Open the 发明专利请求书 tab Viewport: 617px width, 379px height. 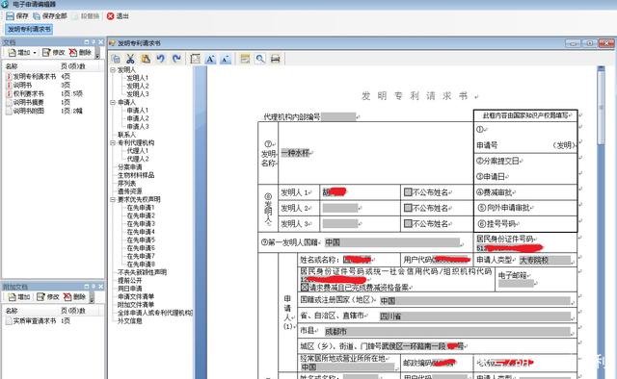[x=29, y=29]
